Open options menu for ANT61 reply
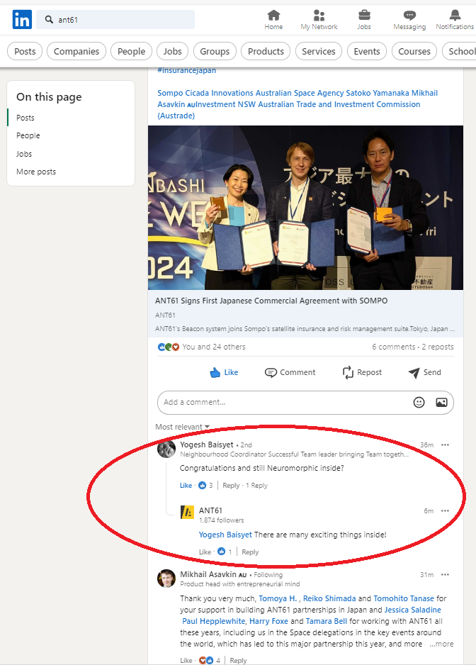Viewport: 476px width, 665px height. (x=445, y=510)
